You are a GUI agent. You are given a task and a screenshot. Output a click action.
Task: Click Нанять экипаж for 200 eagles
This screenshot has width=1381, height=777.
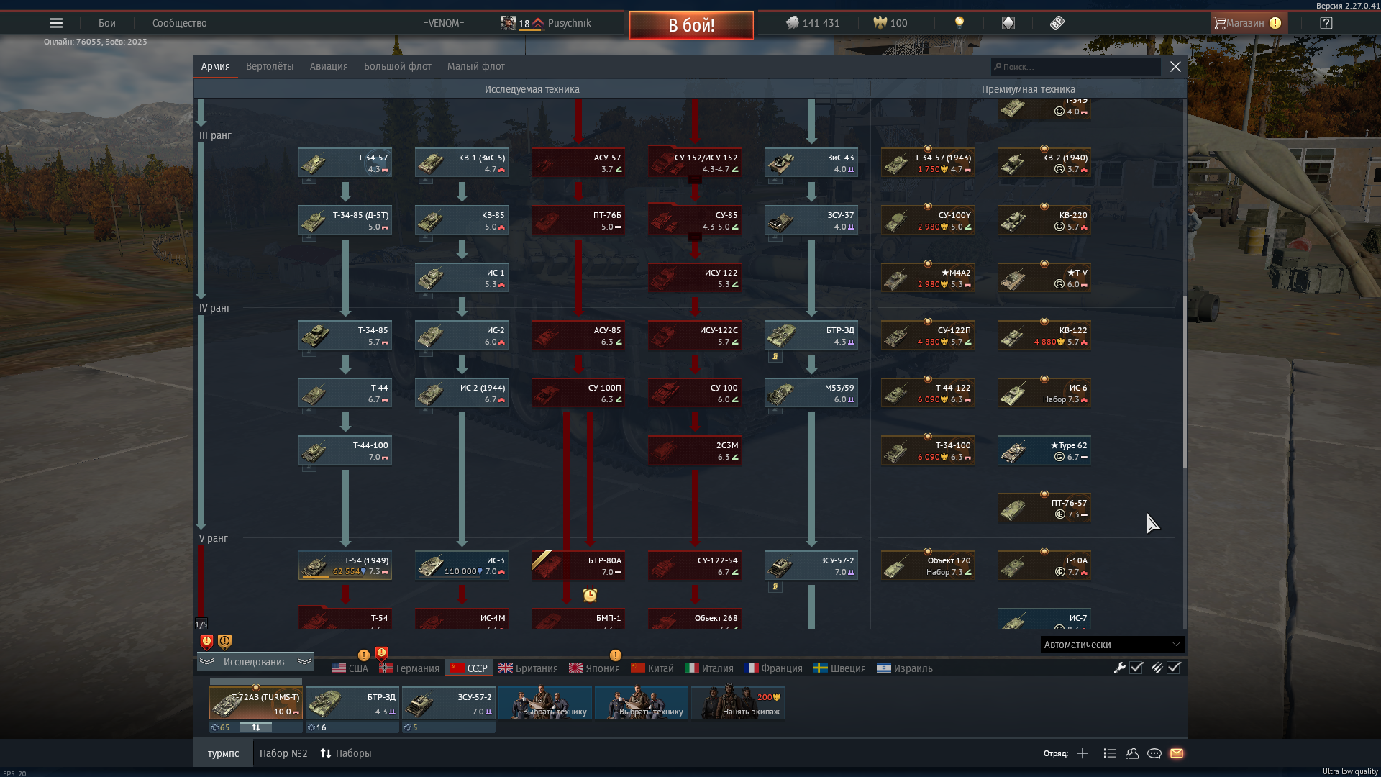[738, 703]
